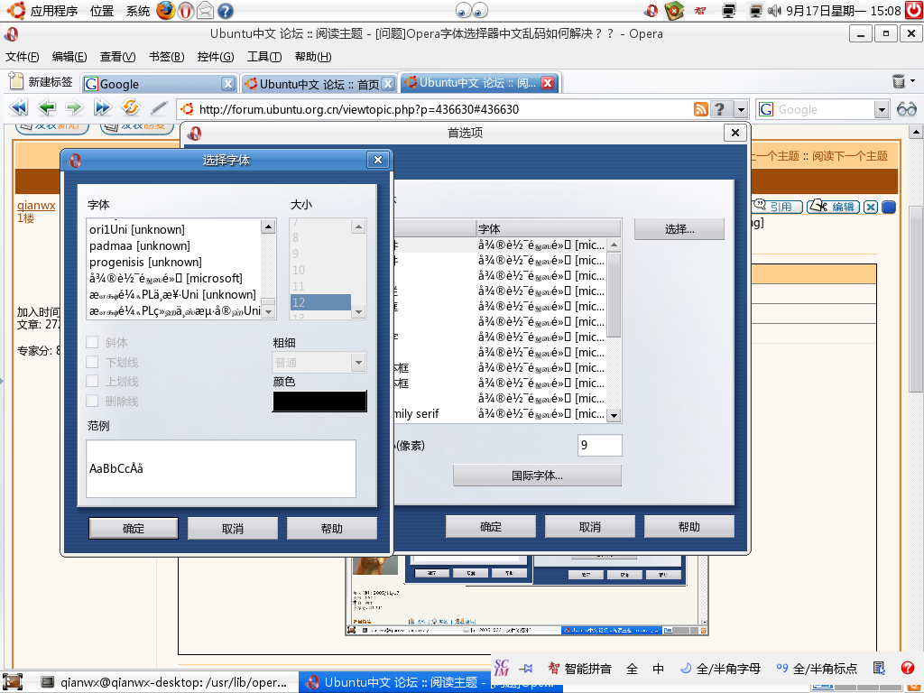Click the SCIM toolbar red help icon
Viewport: 924px width, 693px height.
click(x=908, y=669)
